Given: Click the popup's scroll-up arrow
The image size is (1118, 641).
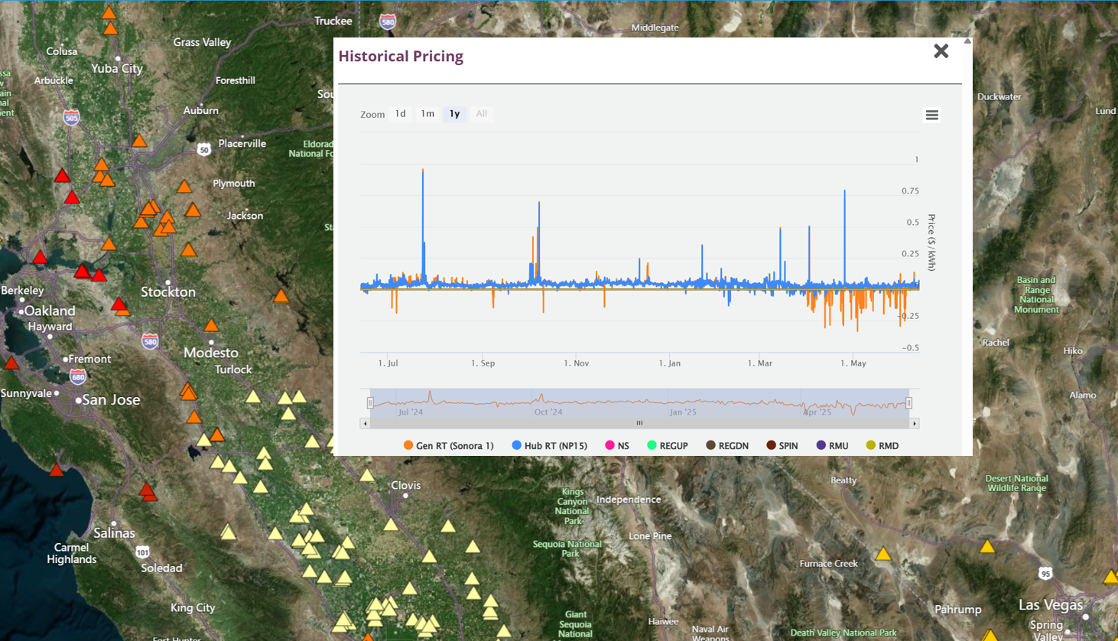Looking at the screenshot, I should tap(967, 41).
